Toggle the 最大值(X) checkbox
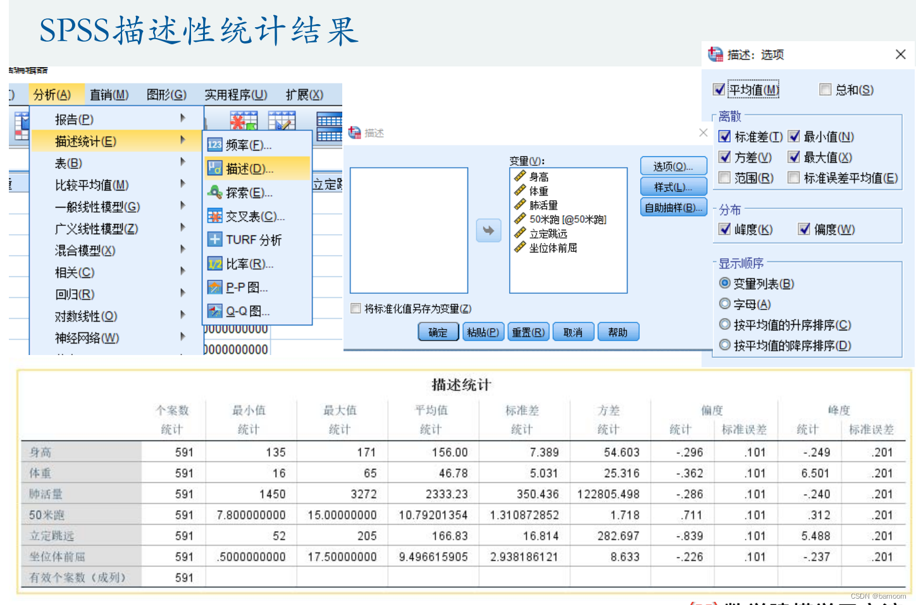The height and width of the screenshot is (605, 916). (794, 157)
